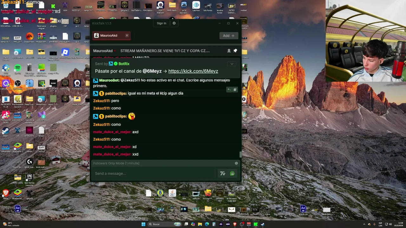Screen dimensions: 406x228
Task: Select the ASUS DriverHub desktop icon
Action: tap(6, 69)
